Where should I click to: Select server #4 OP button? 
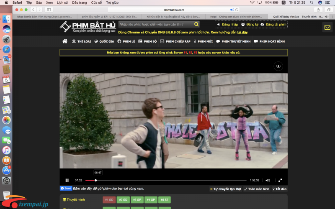[151, 200]
